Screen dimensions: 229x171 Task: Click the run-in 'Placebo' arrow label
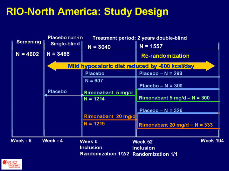click(x=57, y=92)
